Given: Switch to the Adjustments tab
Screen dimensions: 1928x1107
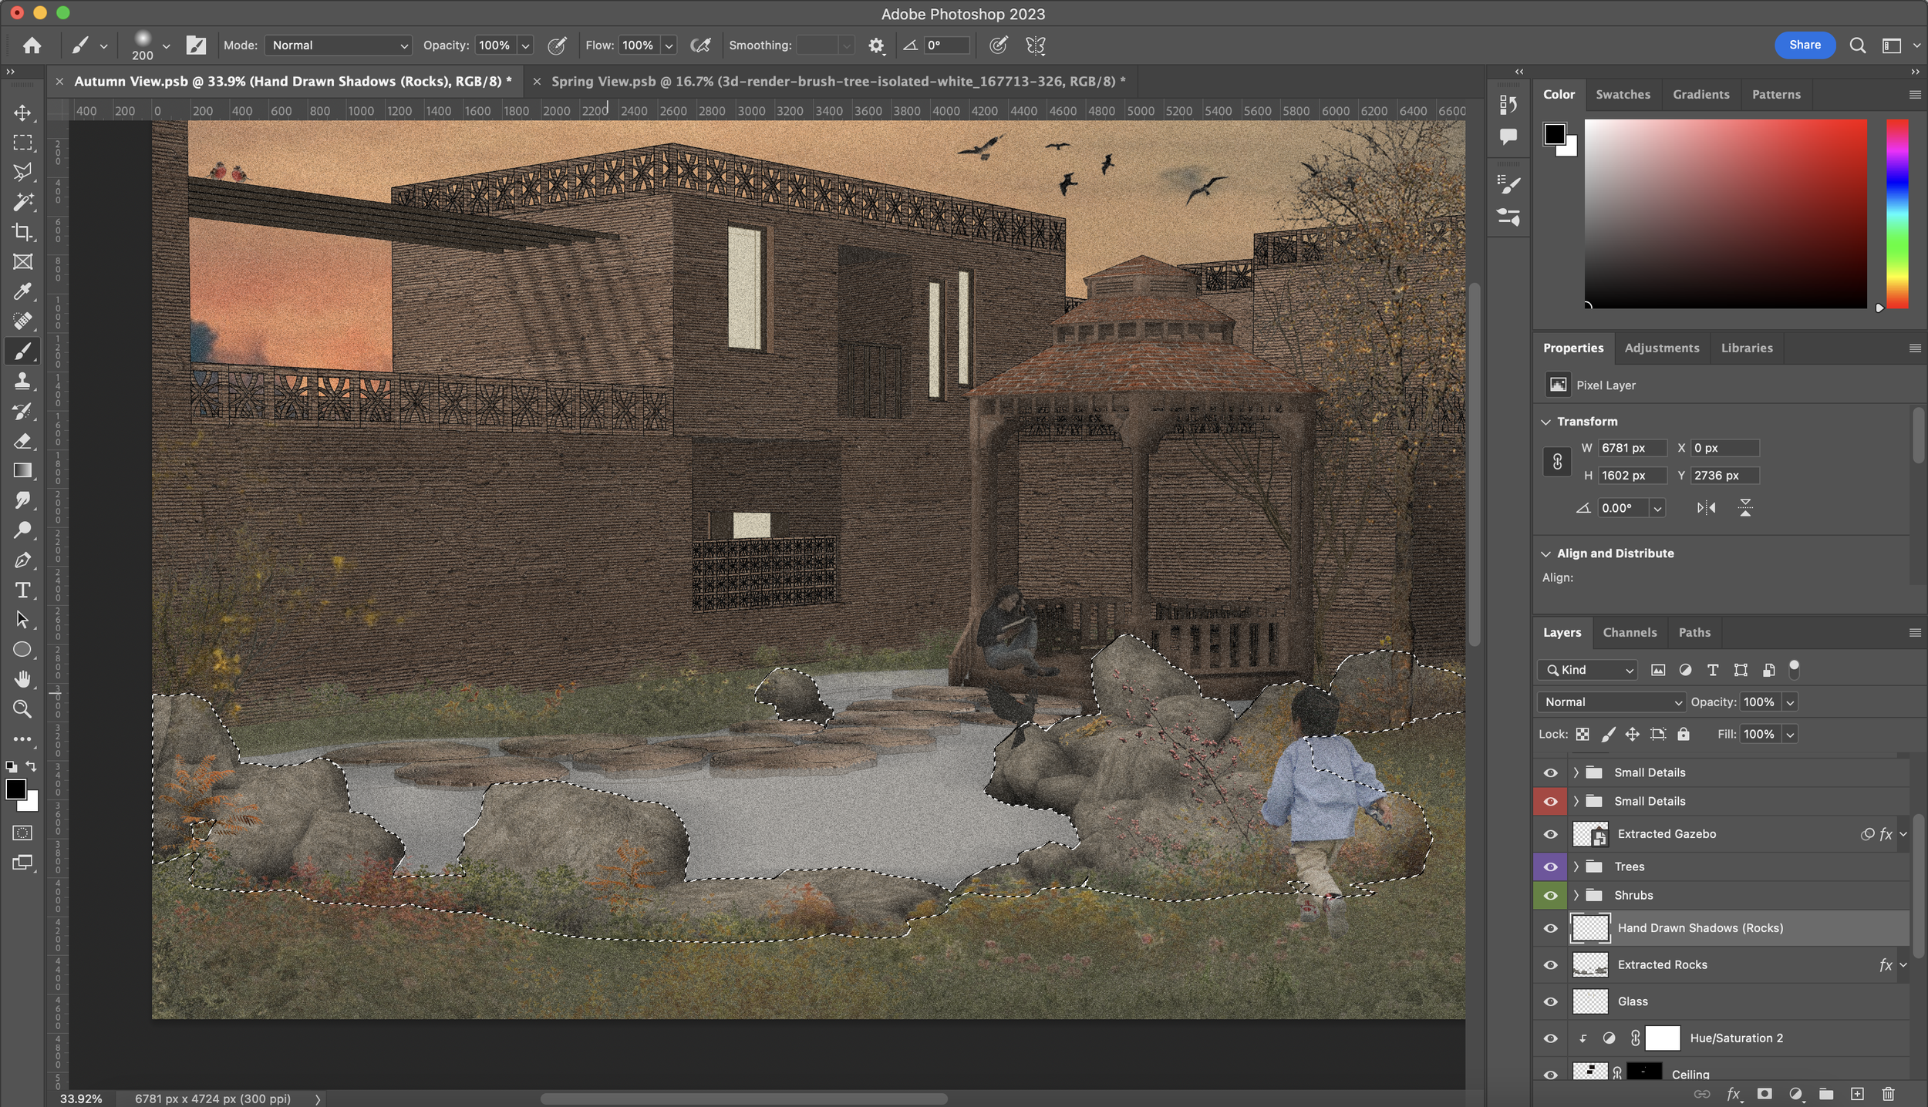Looking at the screenshot, I should coord(1661,348).
